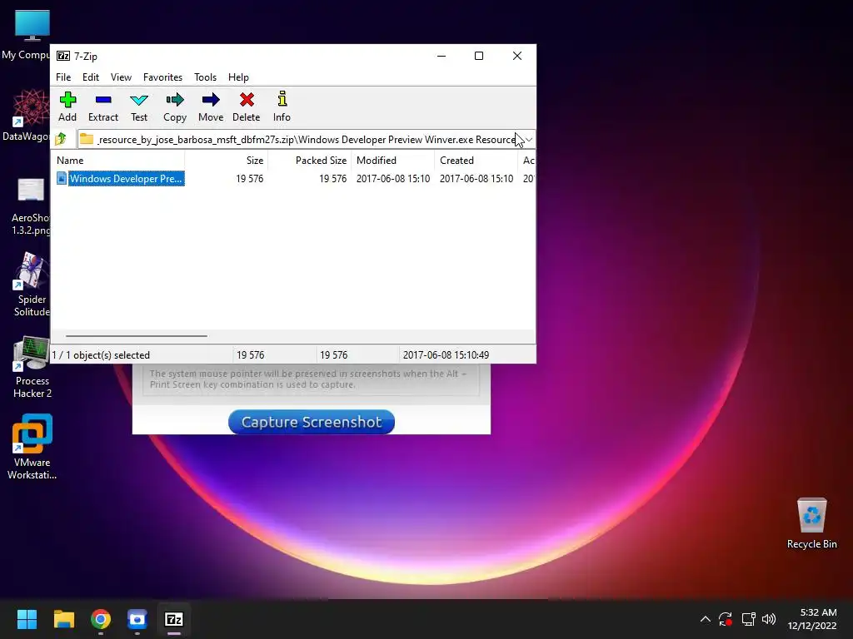Select the AeroShot 1.3.2.png desktop file
Viewport: 853px width, 639px height.
pos(32,206)
